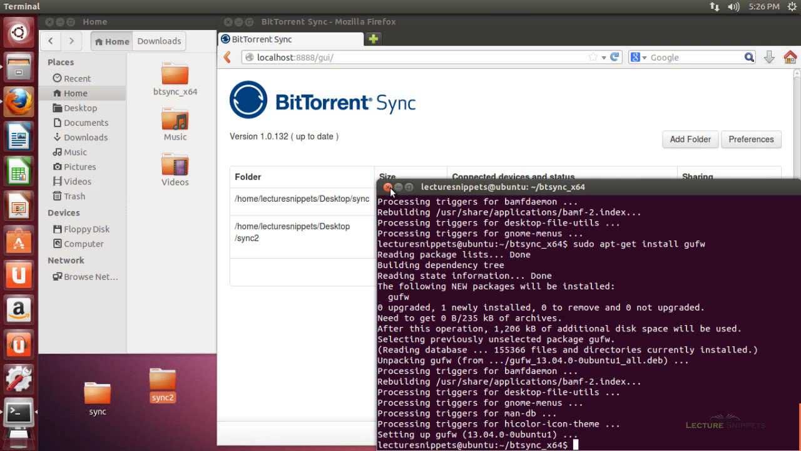801x451 pixels.
Task: Open the Google search engine dropdown
Action: (x=638, y=58)
